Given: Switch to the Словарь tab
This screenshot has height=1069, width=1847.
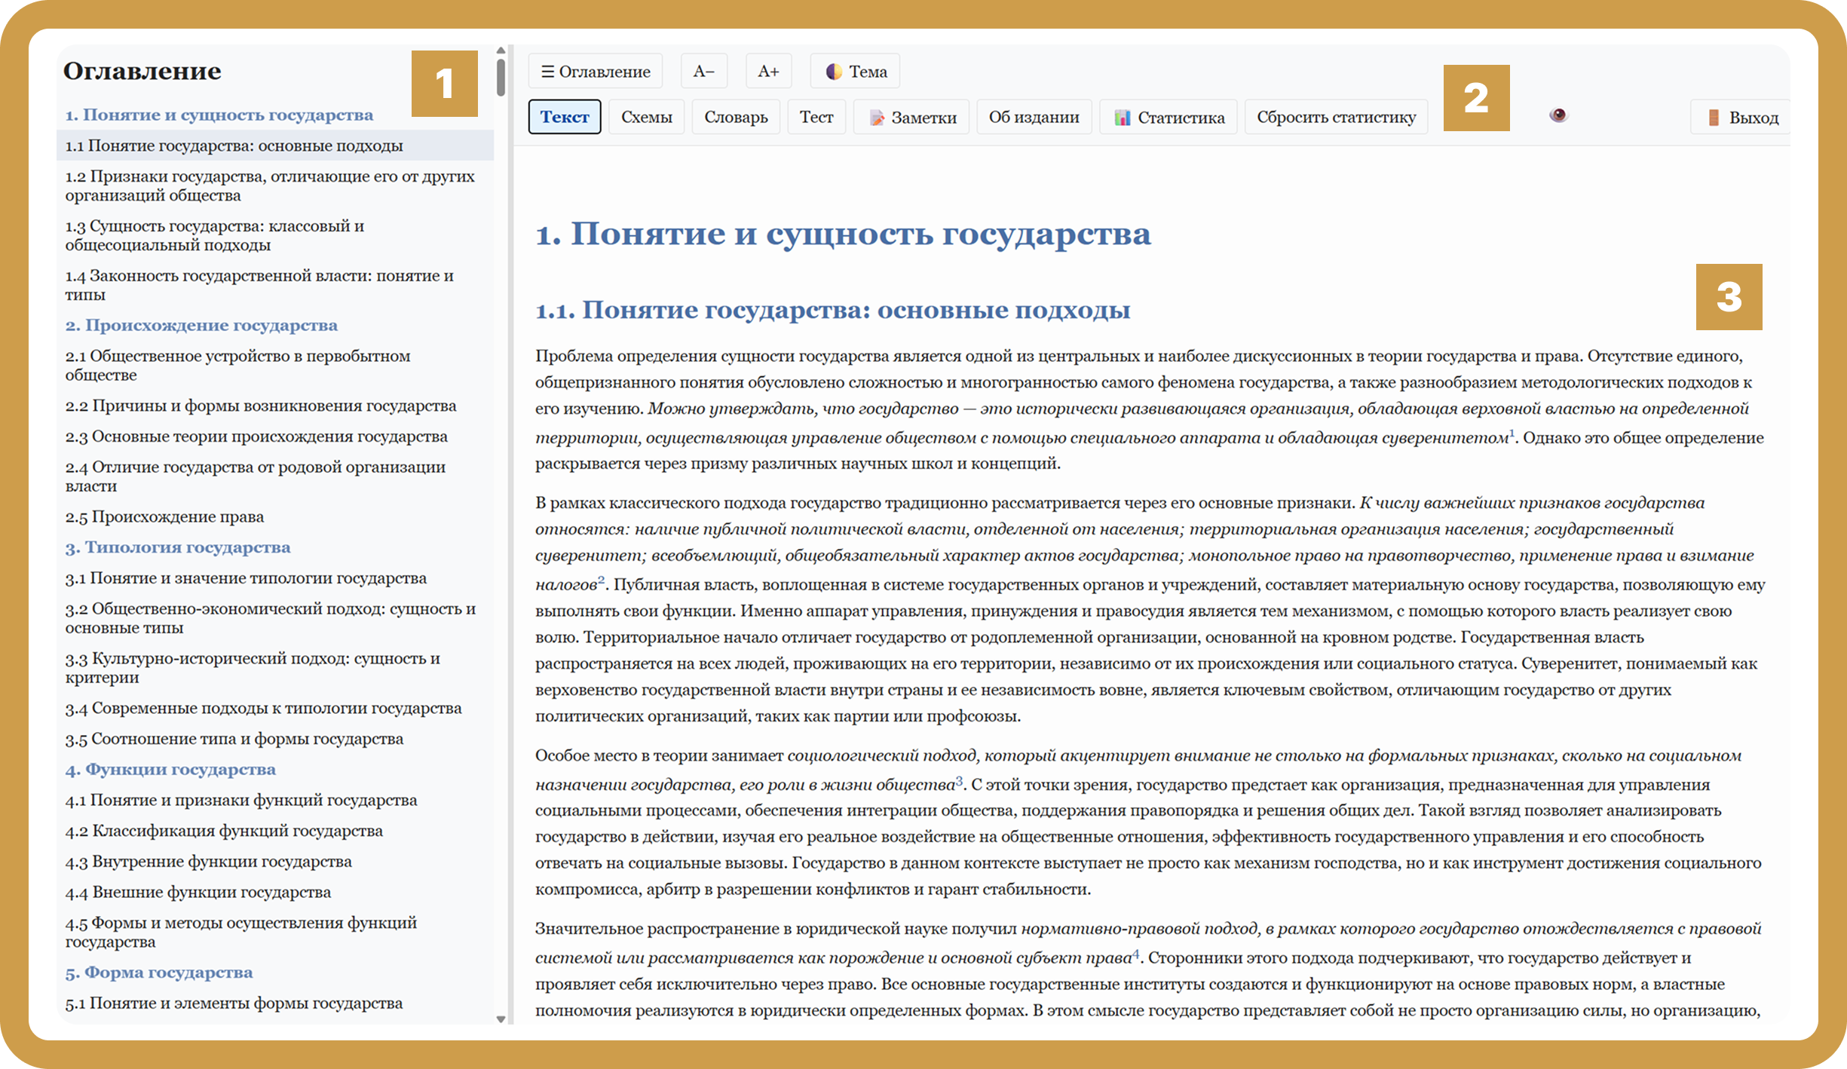Looking at the screenshot, I should pyautogui.click(x=736, y=118).
